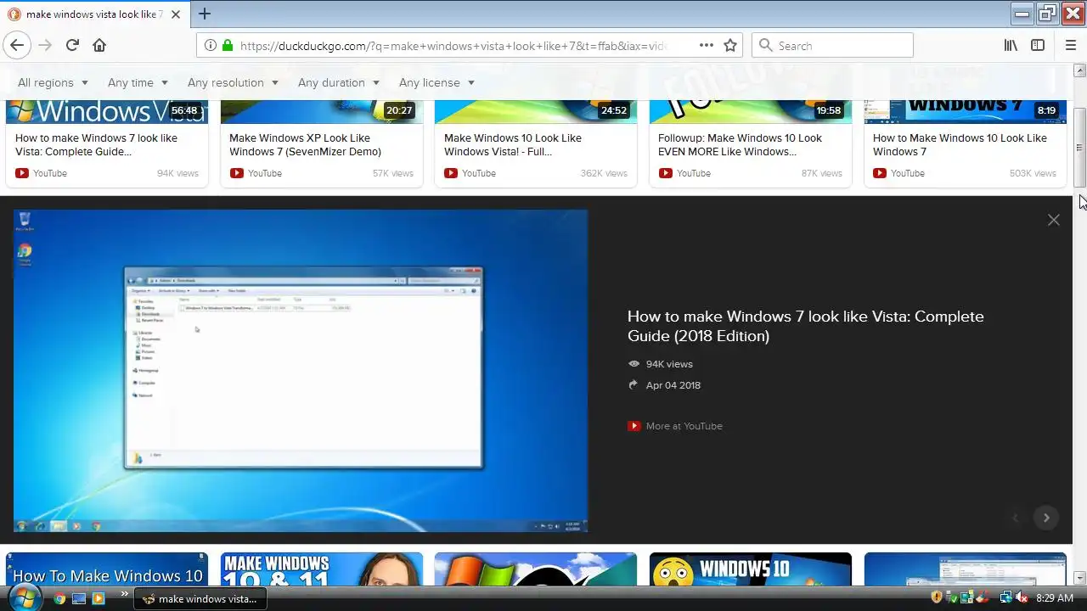Screen dimensions: 1087x611
Task: Toggle the sidebar view icon
Action: pos(1038,45)
